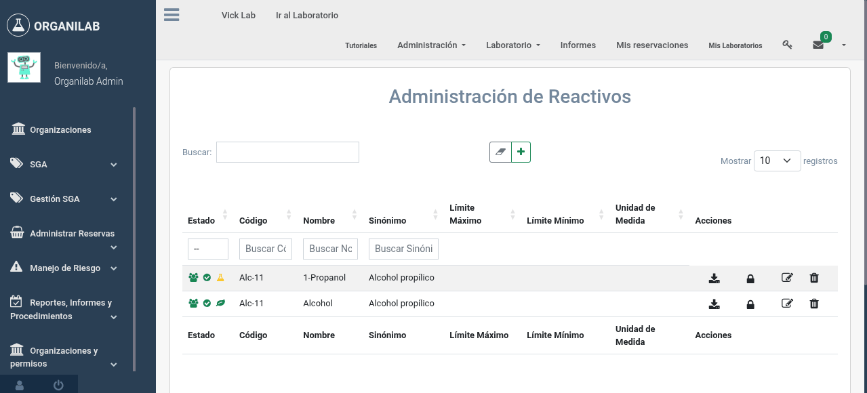Focus the Buscar Nombre filter field
The image size is (867, 393).
click(330, 249)
